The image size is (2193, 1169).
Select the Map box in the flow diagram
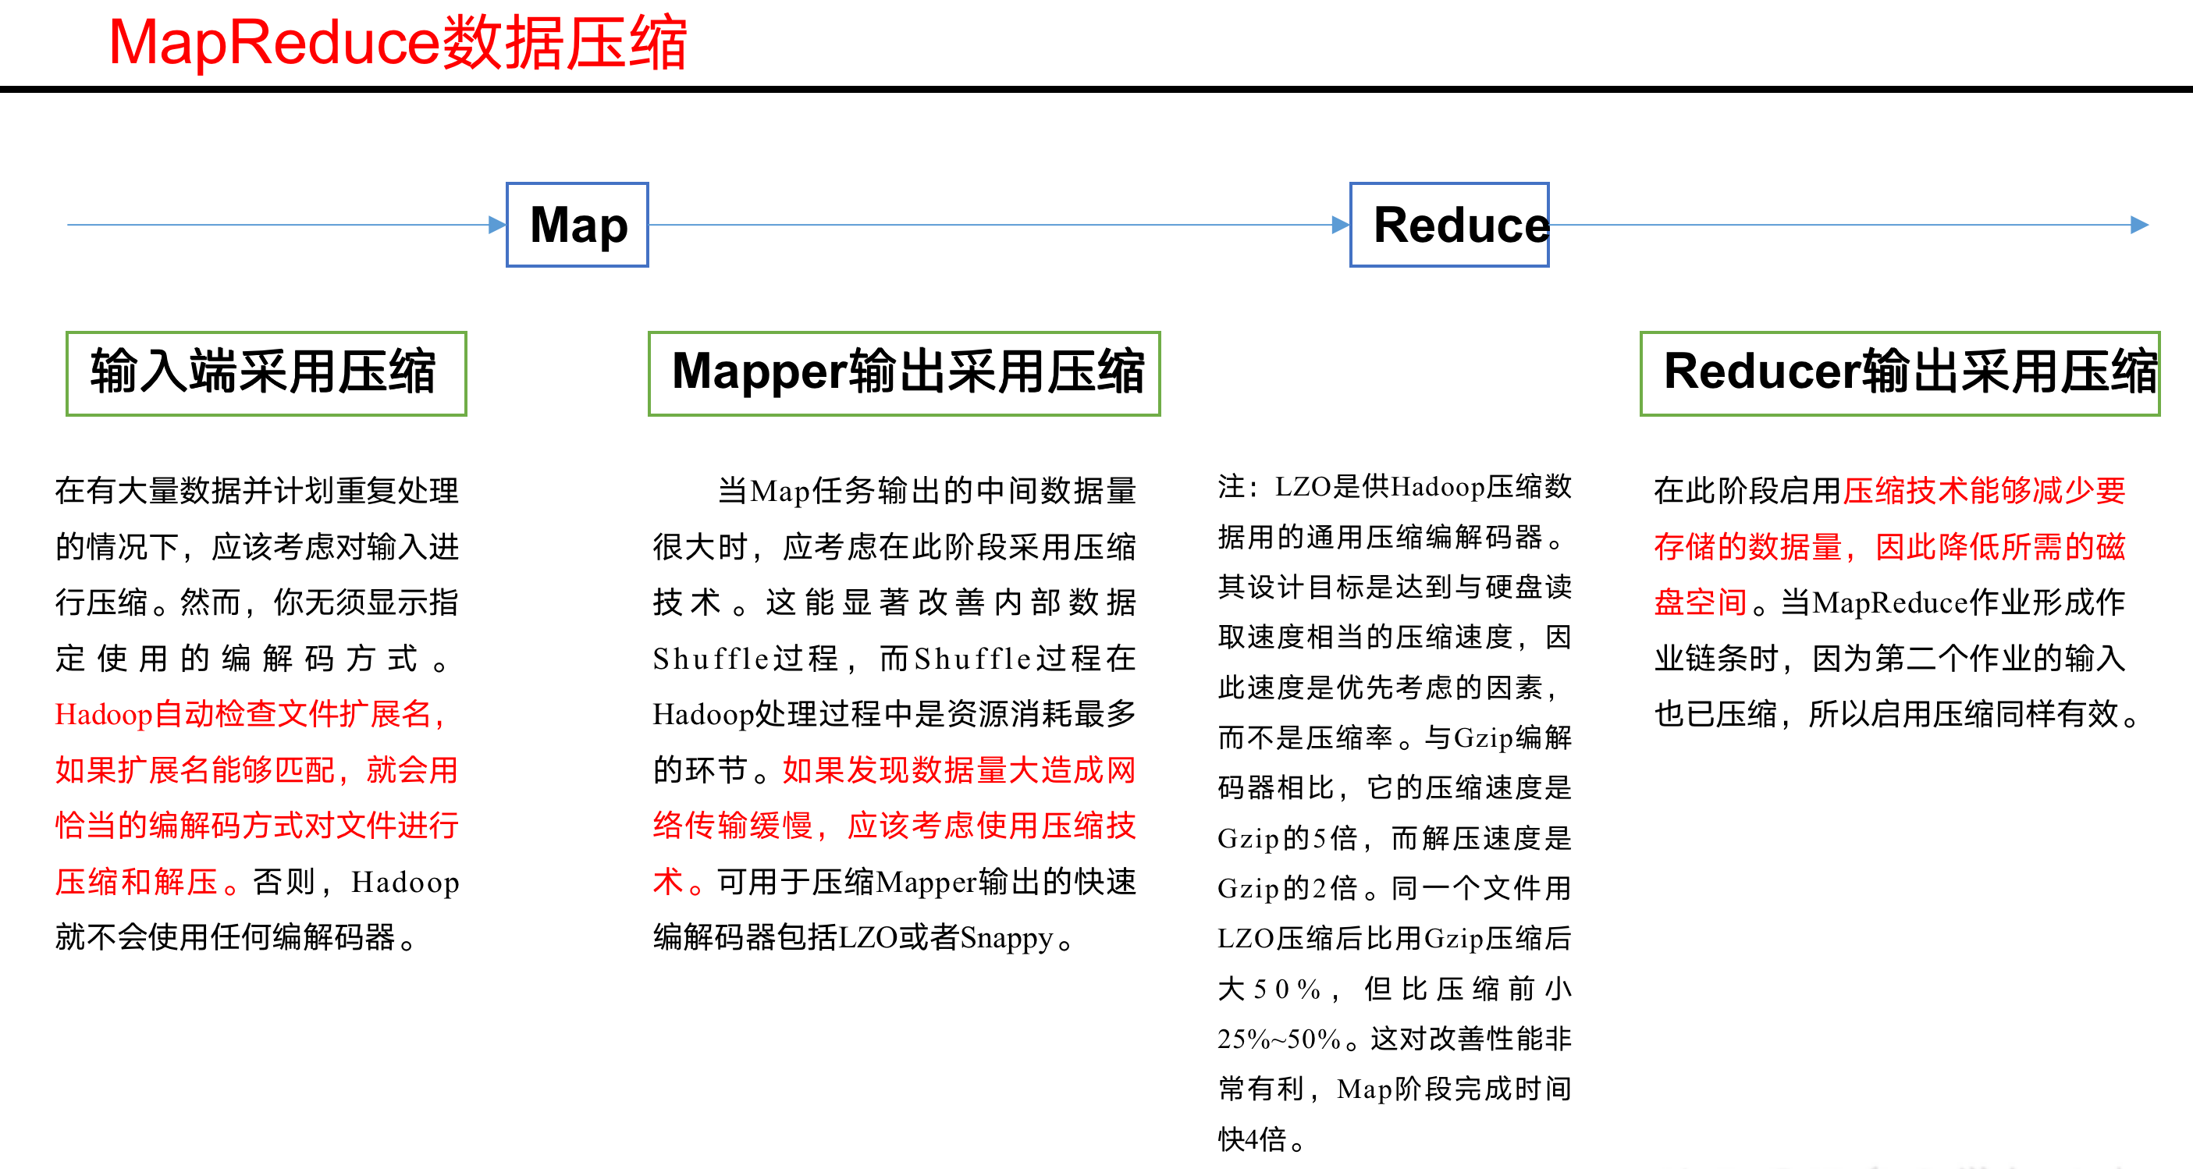pyautogui.click(x=578, y=225)
